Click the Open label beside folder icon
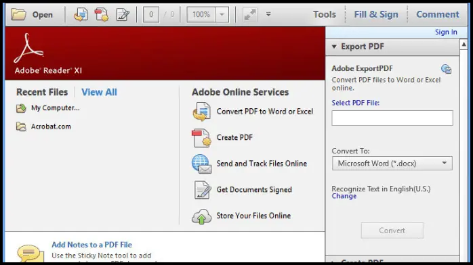Screen dimensions: 473x265 click(x=43, y=15)
